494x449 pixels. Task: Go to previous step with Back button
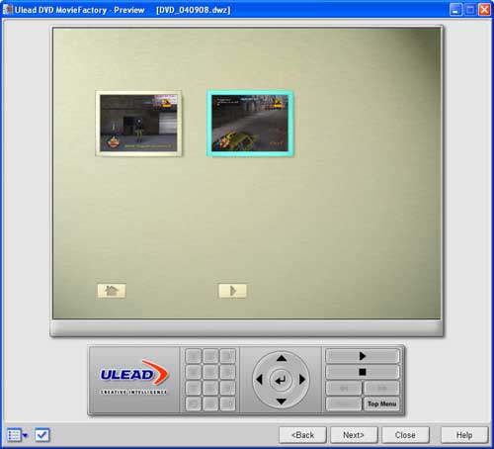point(302,435)
